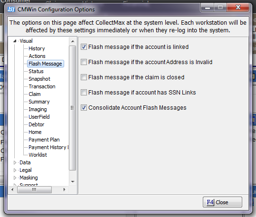Select the Visual category label

click(x=26, y=41)
